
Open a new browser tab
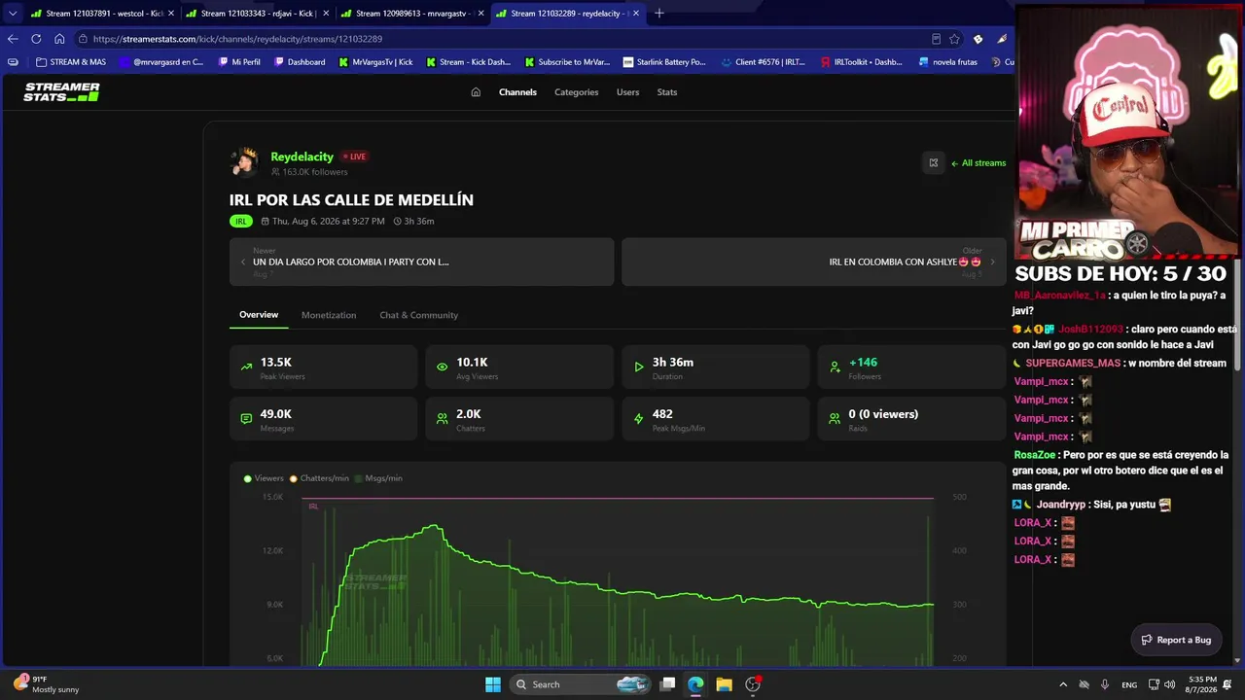(x=658, y=14)
